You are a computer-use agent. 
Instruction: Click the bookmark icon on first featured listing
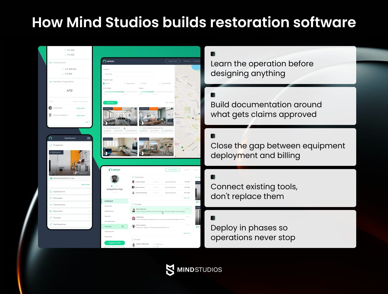[x=136, y=109]
